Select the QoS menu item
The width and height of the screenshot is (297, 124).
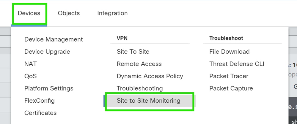click(x=31, y=76)
